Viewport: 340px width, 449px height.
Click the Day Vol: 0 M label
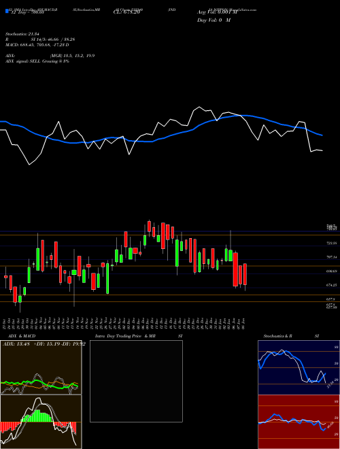[214, 20]
